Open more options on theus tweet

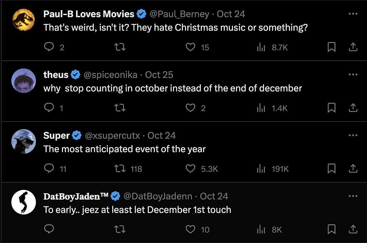(x=353, y=75)
